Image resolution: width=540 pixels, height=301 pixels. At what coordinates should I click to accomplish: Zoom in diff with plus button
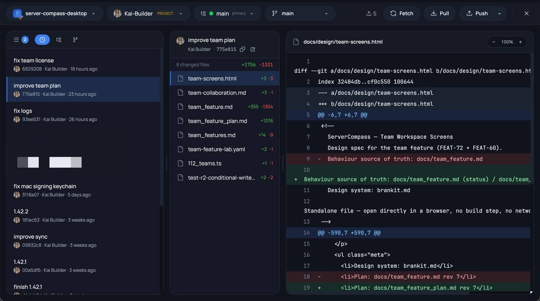(520, 42)
